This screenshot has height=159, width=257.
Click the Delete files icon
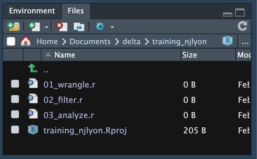point(61,26)
